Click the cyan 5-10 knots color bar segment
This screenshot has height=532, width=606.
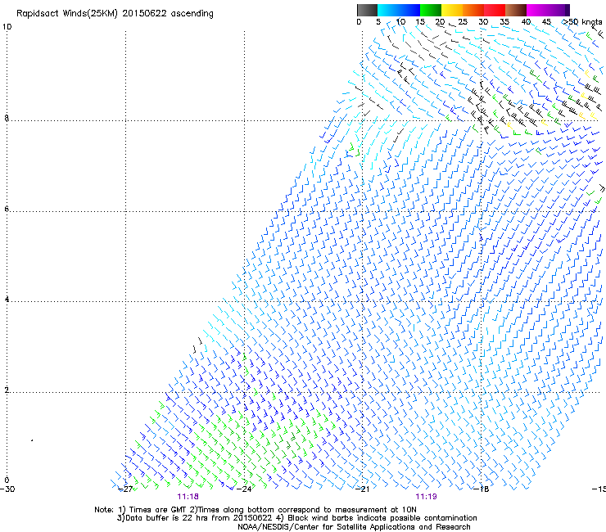pyautogui.click(x=388, y=10)
